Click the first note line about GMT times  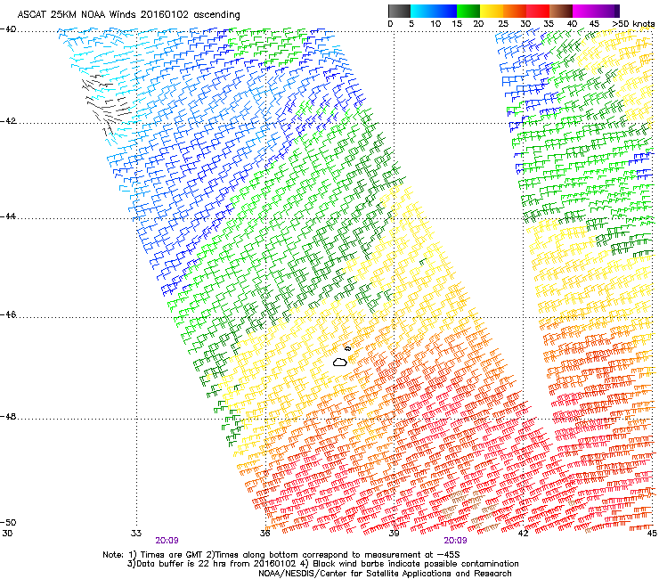281,555
